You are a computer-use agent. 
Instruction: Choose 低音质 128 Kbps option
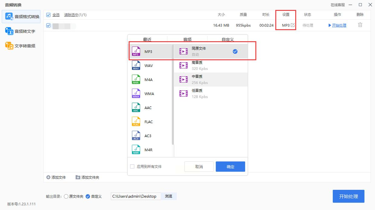(x=211, y=93)
